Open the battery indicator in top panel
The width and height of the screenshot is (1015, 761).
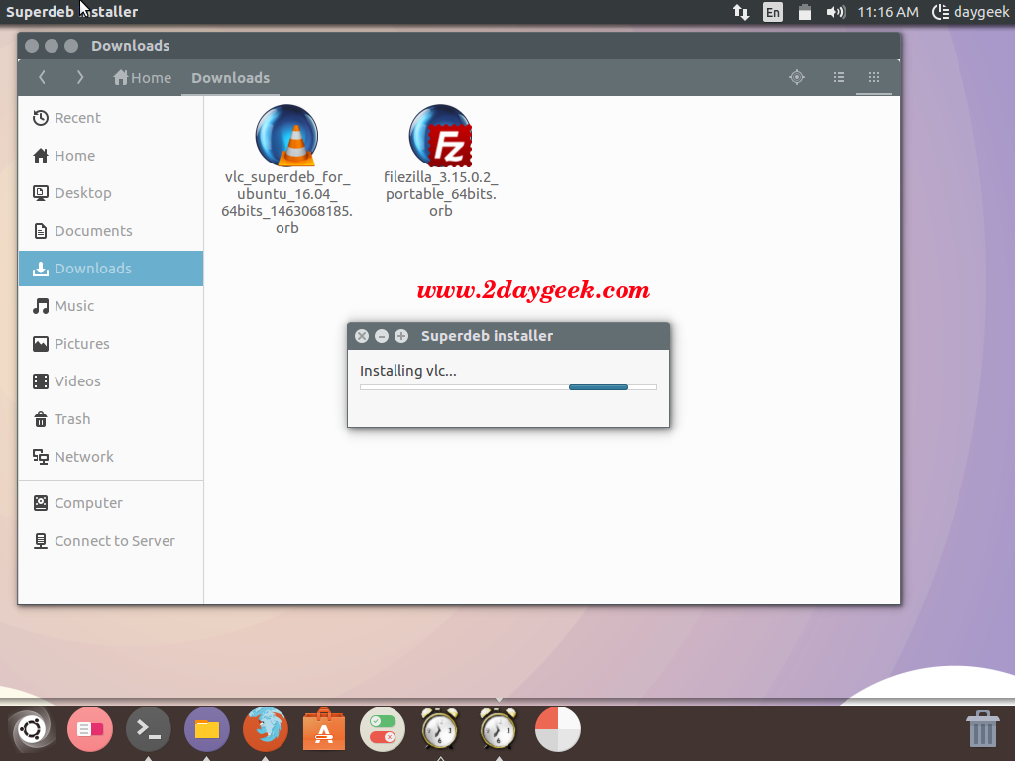pos(805,12)
